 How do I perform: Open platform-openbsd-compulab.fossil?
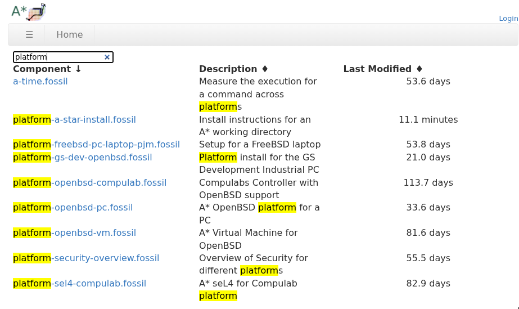(x=89, y=183)
